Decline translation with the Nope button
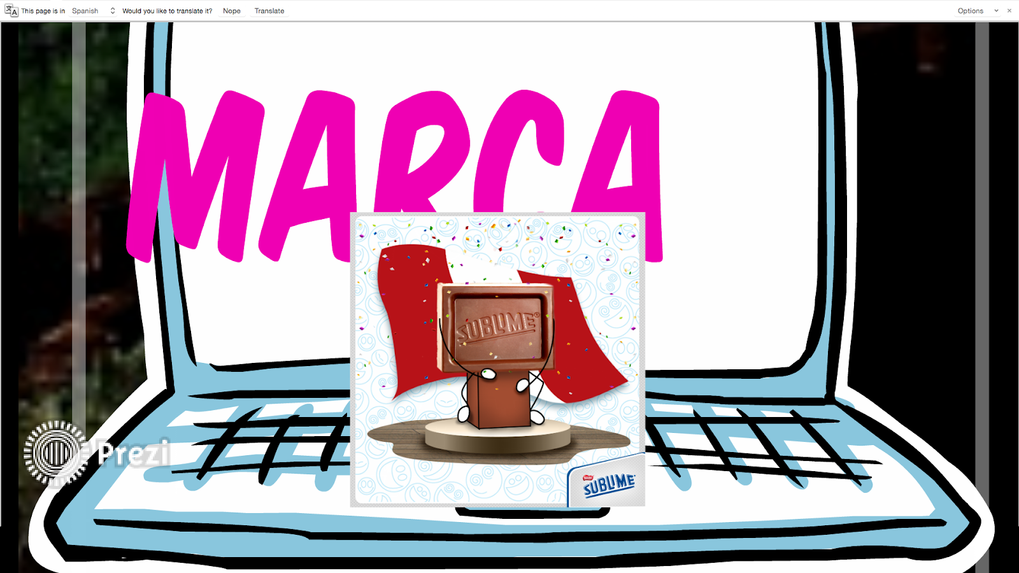Screen dimensions: 1019x573 pyautogui.click(x=232, y=11)
